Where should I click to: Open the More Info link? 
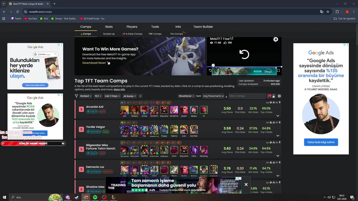point(119,89)
